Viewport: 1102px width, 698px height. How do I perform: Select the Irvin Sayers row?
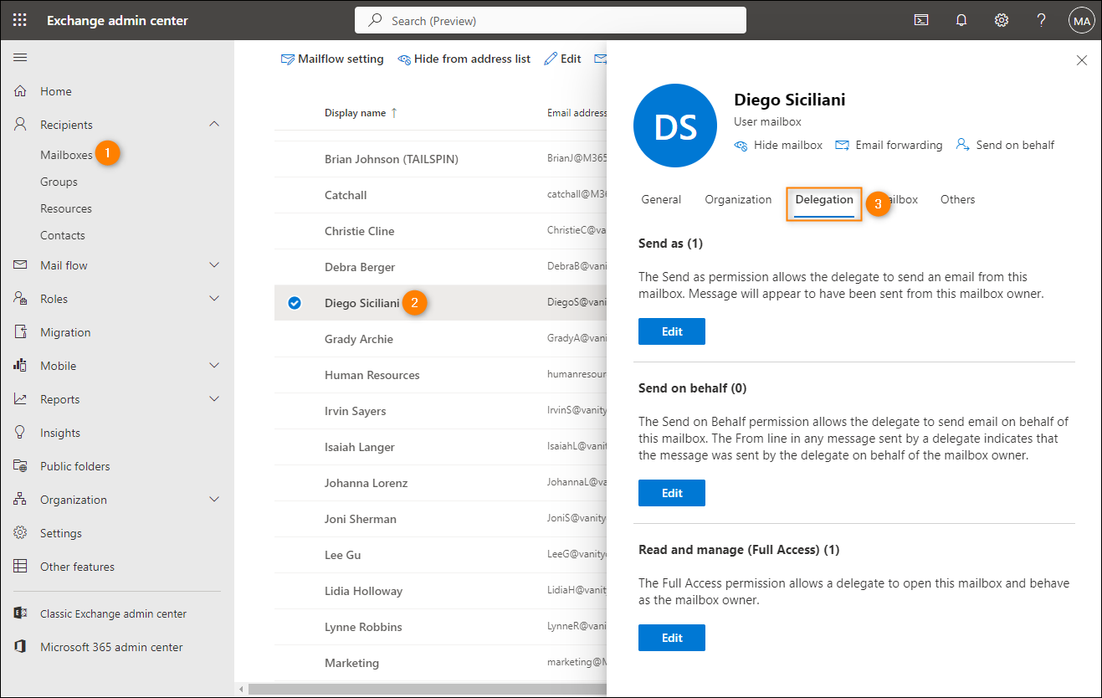(440, 411)
